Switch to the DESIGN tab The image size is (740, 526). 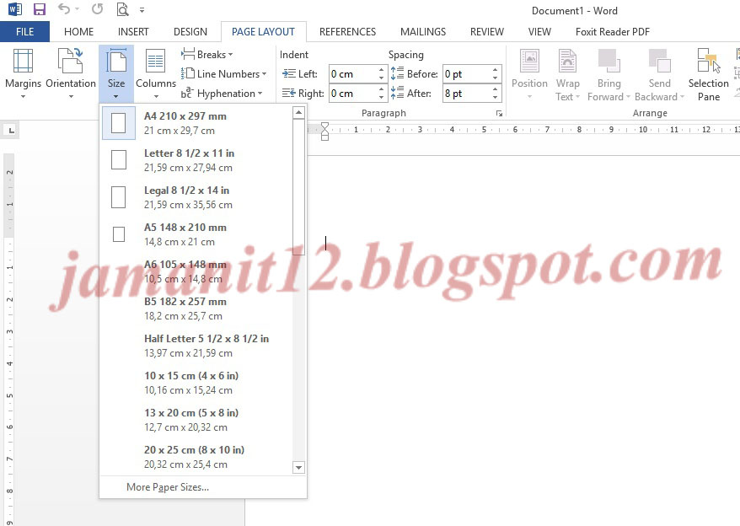click(x=190, y=32)
